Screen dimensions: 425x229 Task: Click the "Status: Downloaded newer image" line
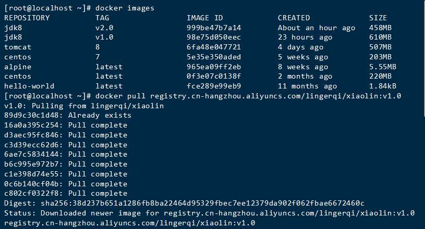tap(209, 213)
